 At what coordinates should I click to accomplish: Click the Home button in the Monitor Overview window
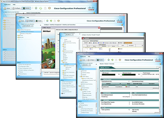point(83,60)
